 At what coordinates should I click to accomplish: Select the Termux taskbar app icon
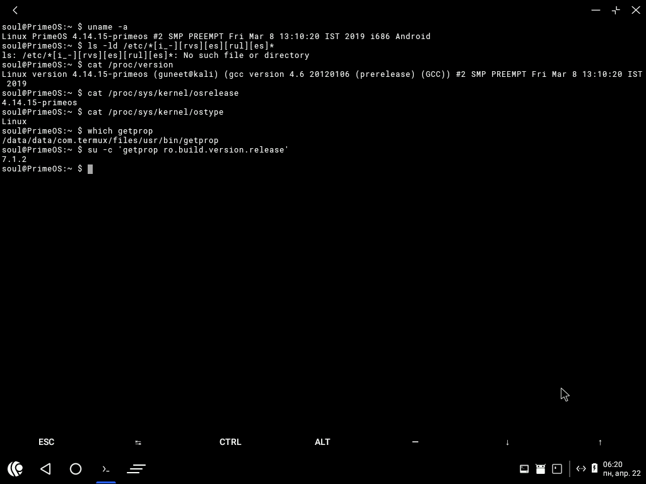(106, 469)
